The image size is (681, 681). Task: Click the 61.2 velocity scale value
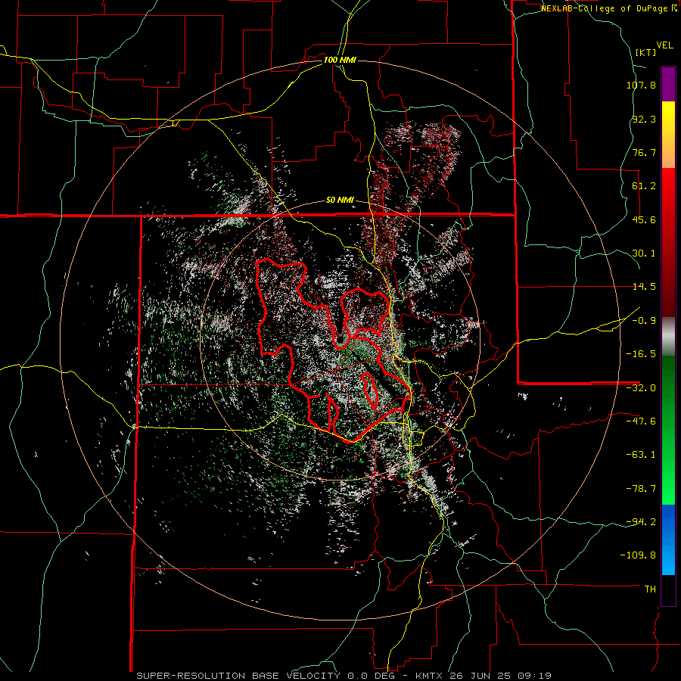point(644,186)
